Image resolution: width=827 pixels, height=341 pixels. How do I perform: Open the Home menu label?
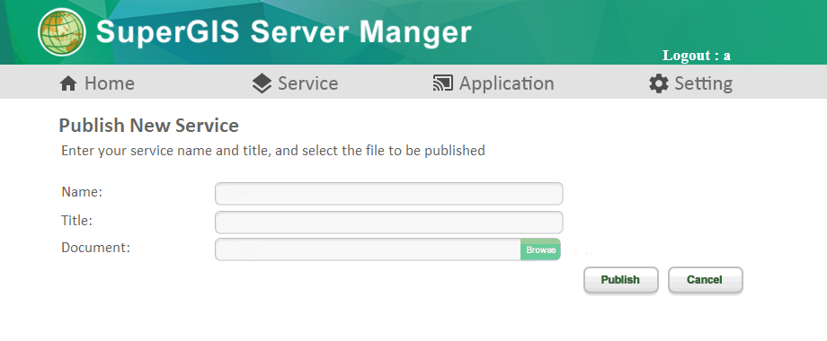click(x=110, y=83)
